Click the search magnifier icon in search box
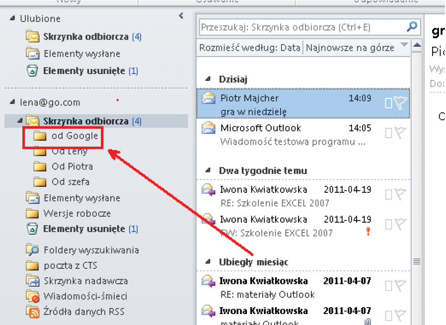Viewport: 446px width, 325px height. point(411,27)
